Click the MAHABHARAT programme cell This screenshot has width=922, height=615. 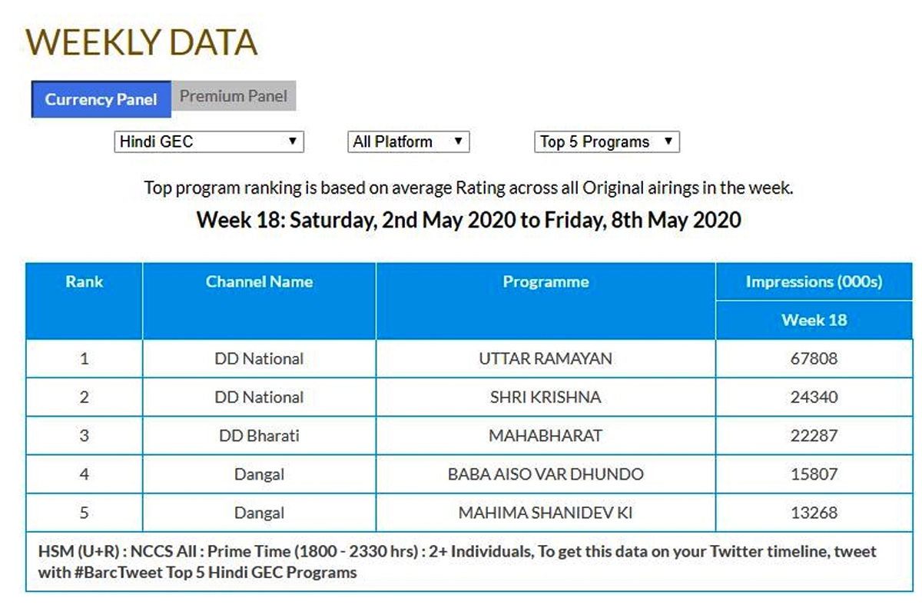546,436
